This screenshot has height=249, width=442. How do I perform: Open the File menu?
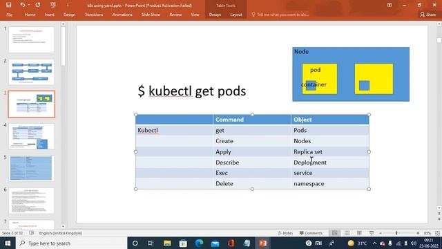[x=9, y=15]
